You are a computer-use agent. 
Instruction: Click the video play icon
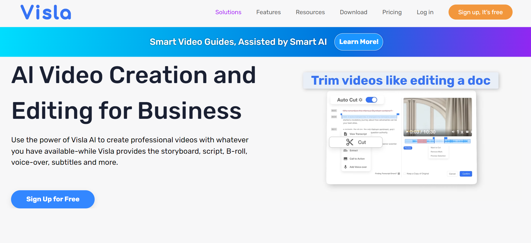407,132
